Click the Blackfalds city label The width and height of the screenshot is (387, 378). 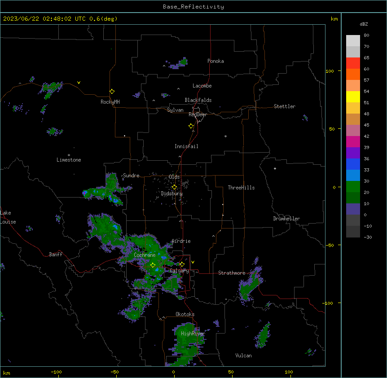coord(198,100)
